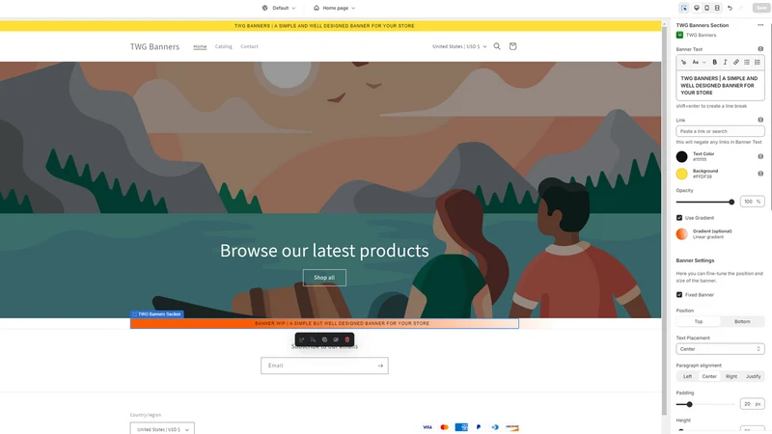Click the Banner Text editing area

[x=720, y=85]
